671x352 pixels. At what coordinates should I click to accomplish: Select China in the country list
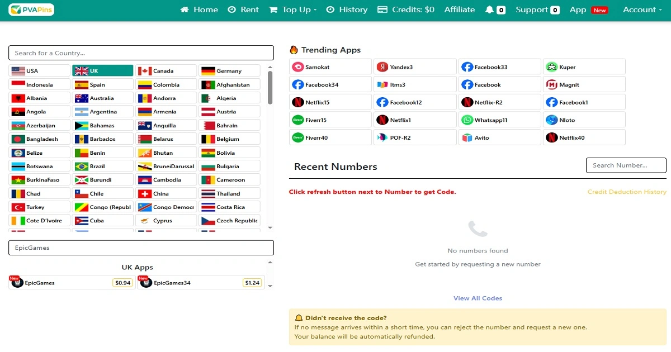pyautogui.click(x=166, y=193)
